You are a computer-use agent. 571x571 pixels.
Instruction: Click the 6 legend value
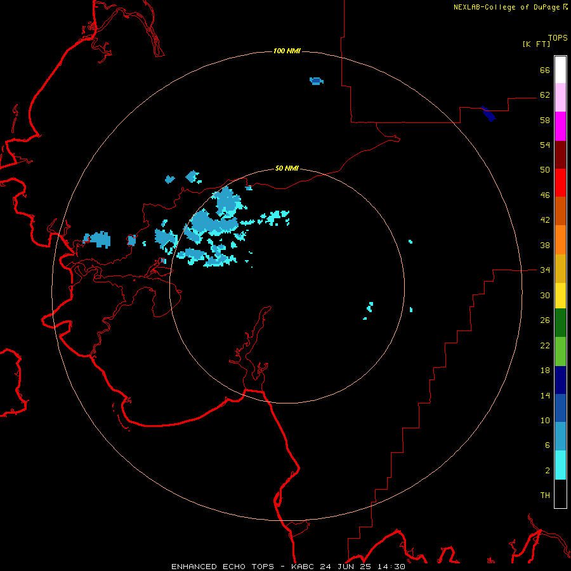click(548, 445)
